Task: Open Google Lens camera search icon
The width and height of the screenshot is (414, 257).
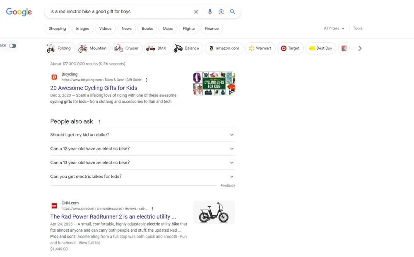Action: point(221,12)
